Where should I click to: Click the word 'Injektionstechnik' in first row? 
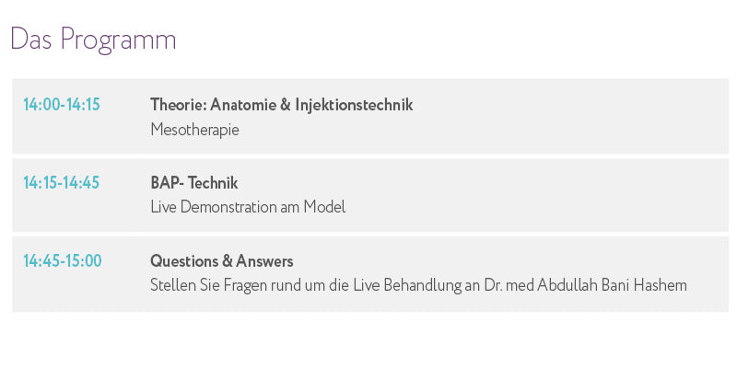click(x=354, y=105)
